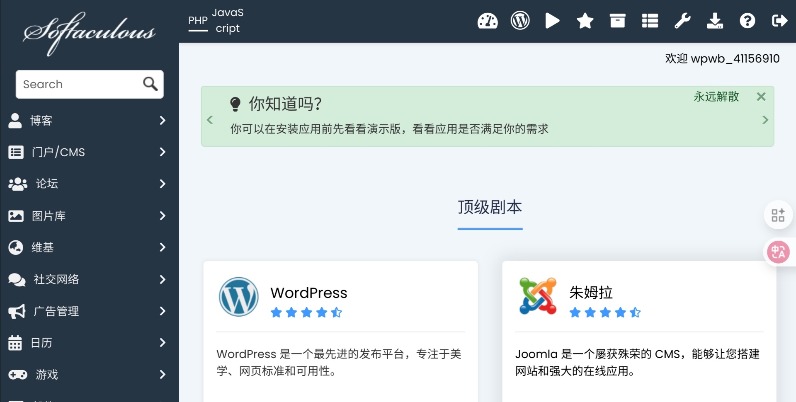Screen dimensions: 796x402
Task: Click 永远解散 to dismiss tips forever
Action: click(716, 97)
